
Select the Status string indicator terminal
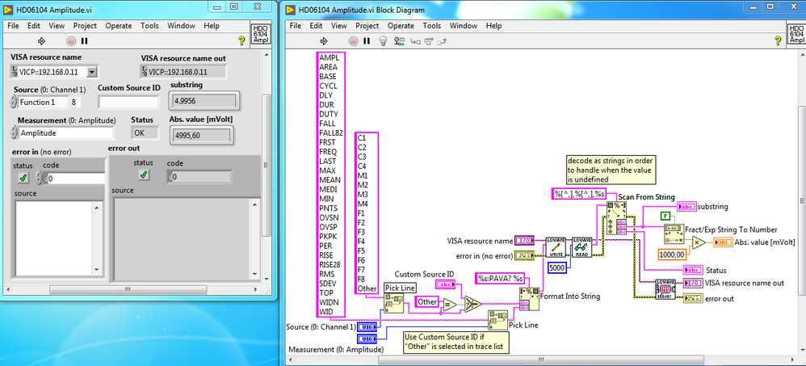[x=692, y=270]
